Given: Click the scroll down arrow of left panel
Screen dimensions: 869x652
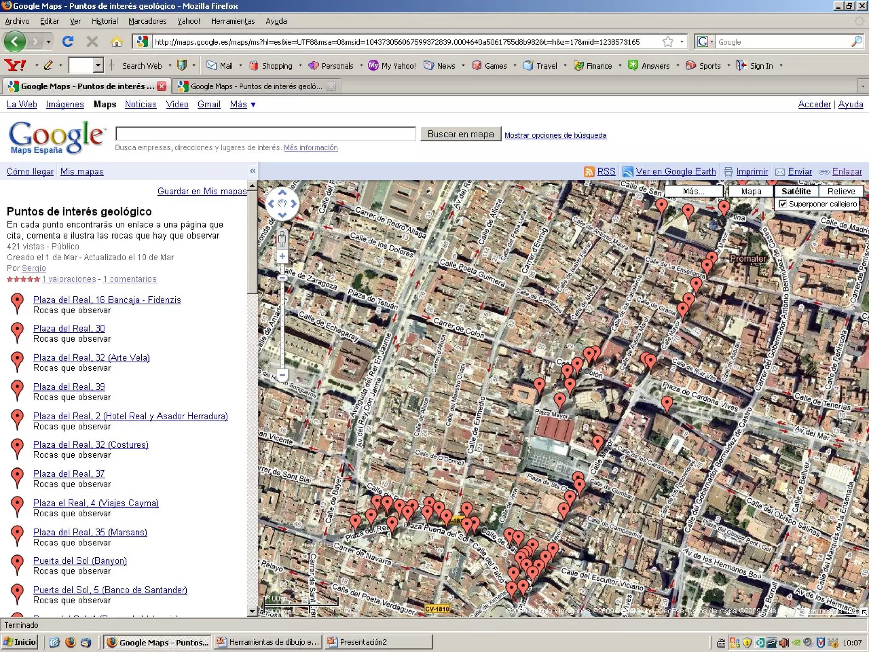Looking at the screenshot, I should (x=252, y=611).
